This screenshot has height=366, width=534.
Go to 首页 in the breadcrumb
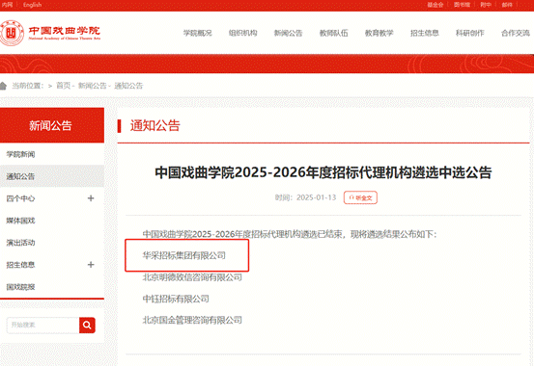pos(63,86)
